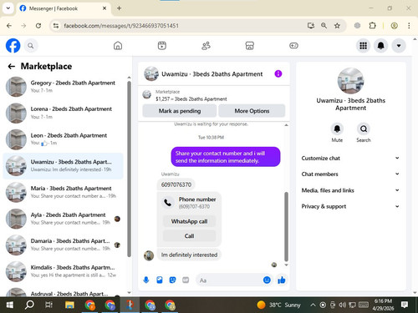Screen dimensions: 418x313
Task: Open the Facebook menu grid icon
Action: pyautogui.click(x=363, y=46)
